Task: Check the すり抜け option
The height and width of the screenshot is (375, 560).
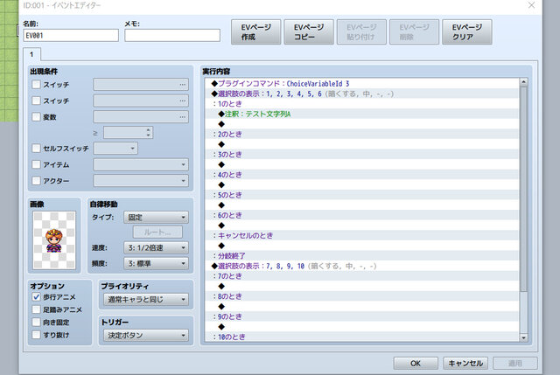Action: pos(36,335)
